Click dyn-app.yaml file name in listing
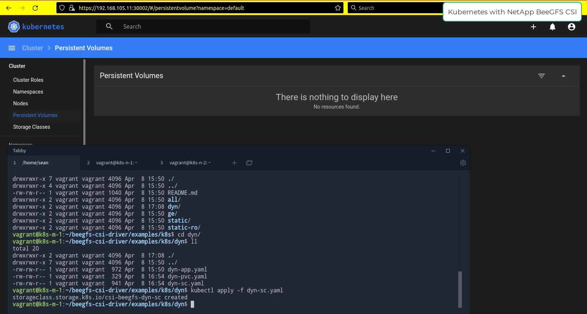Screen dimensions: 587x314 (x=187, y=269)
